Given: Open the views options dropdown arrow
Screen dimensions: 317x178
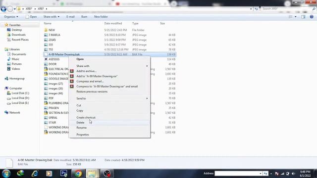Looking at the screenshot, I should [x=296, y=17].
